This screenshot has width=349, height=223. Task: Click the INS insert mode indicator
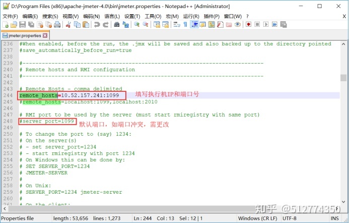(335, 218)
